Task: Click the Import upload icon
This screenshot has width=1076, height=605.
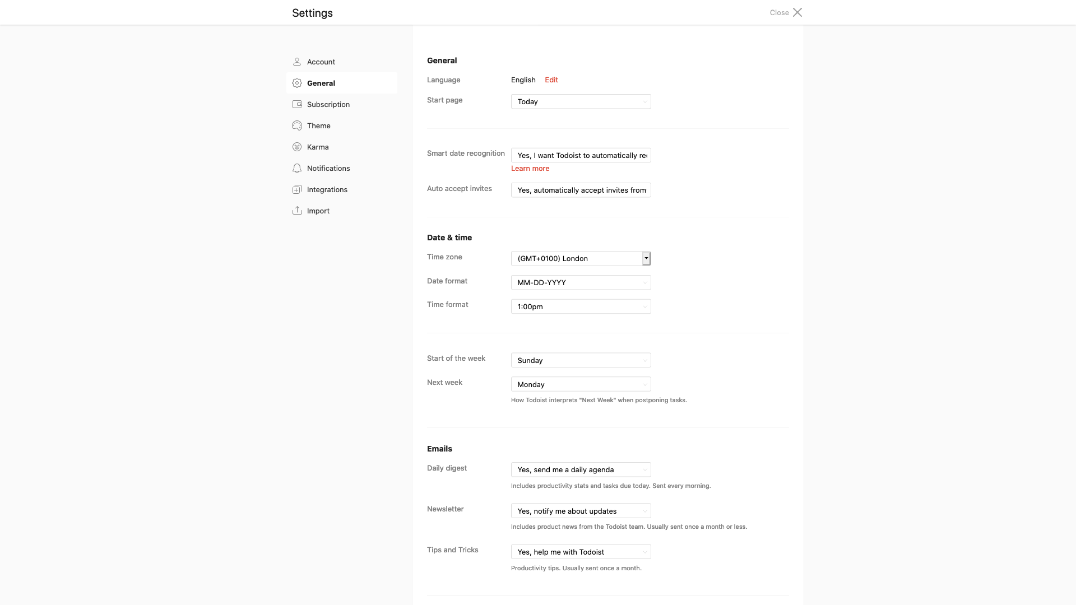Action: 297,211
